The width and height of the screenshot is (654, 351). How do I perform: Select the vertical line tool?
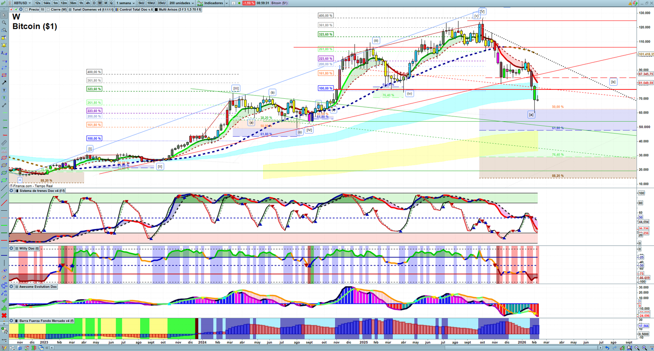(x=4, y=263)
